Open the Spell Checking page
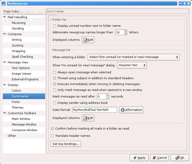This screenshot has height=164, width=192. tap(22, 57)
